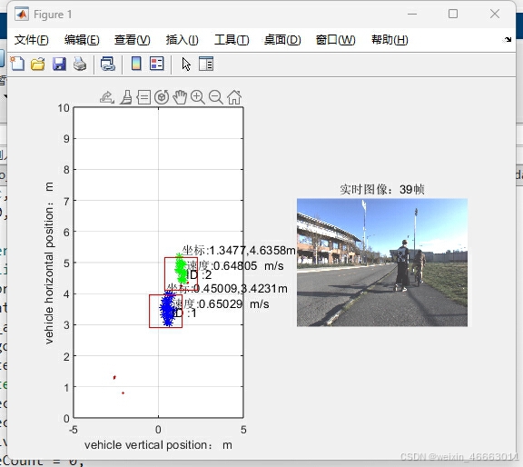Save figure with the floppy disk icon
This screenshot has width=523, height=467.
pos(59,64)
